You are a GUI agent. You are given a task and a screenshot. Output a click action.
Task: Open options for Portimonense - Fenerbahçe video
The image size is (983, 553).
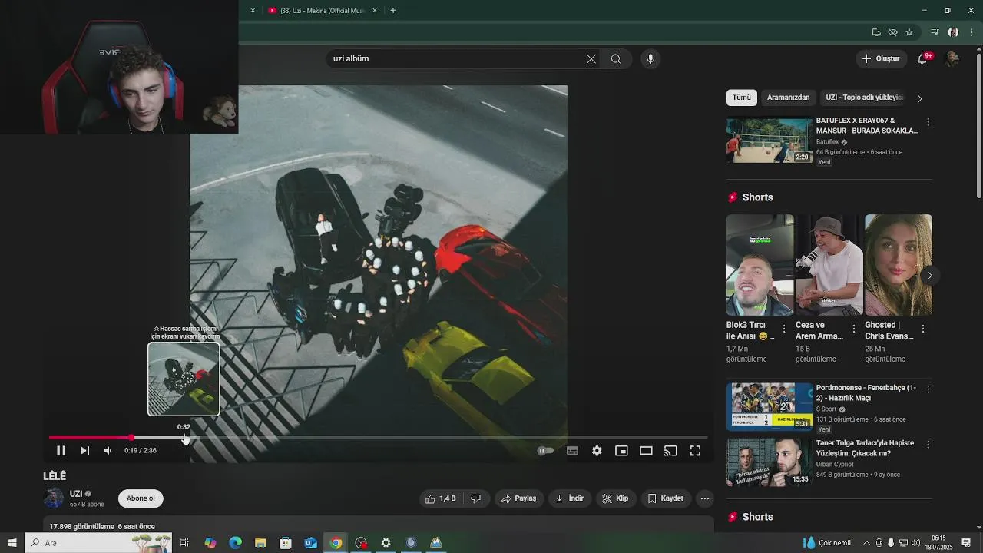click(928, 389)
